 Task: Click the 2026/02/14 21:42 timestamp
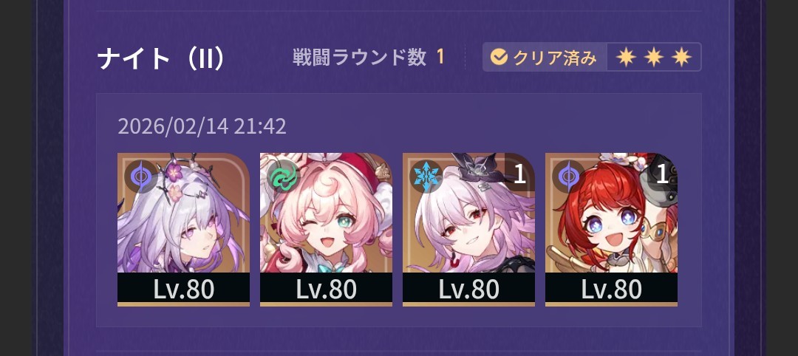pos(202,126)
